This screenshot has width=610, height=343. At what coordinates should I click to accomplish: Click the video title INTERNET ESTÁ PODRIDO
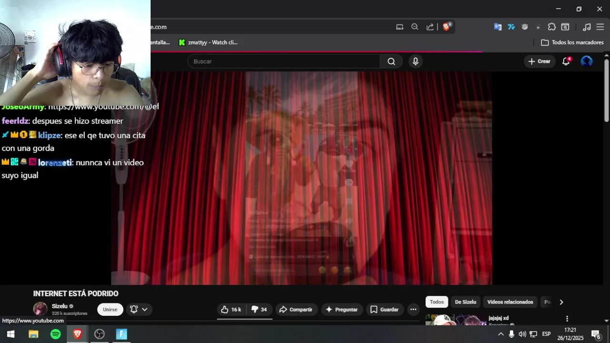pyautogui.click(x=76, y=293)
